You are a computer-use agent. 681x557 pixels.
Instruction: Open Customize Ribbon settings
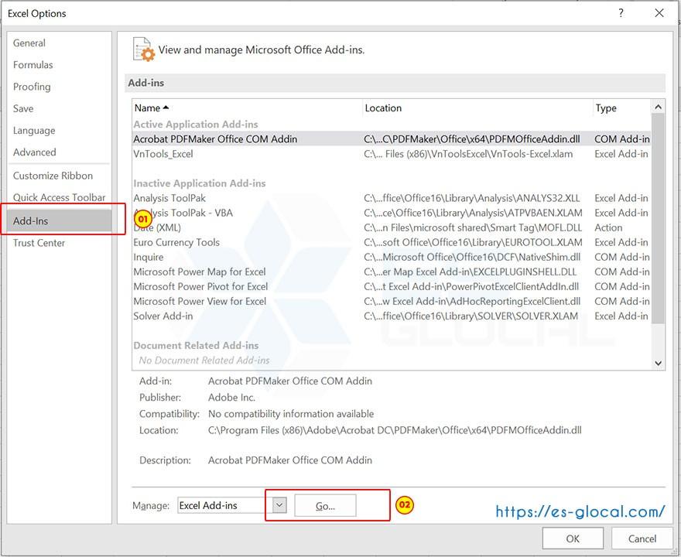53,176
